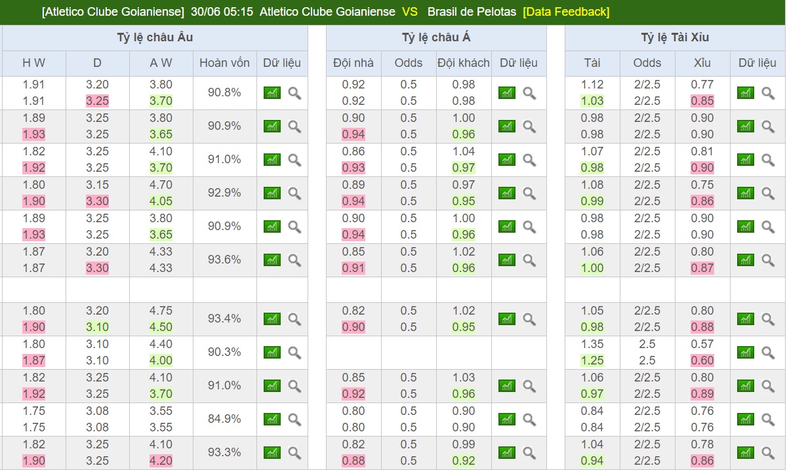Open the bracketed [Atletico Clube Goianiense] league link
787x470 pixels.
pos(113,12)
